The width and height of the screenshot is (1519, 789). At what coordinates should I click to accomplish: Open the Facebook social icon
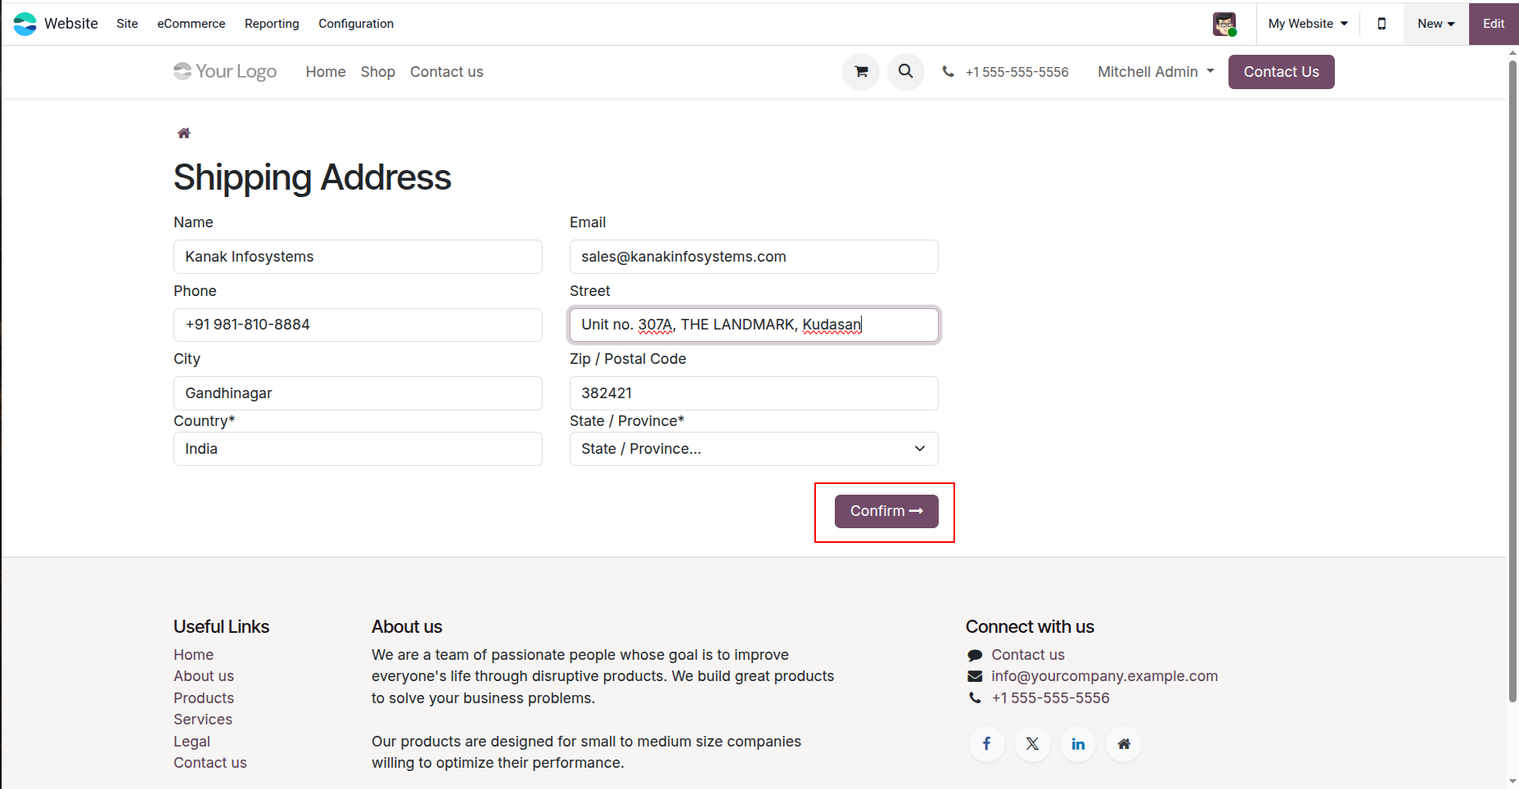[987, 744]
